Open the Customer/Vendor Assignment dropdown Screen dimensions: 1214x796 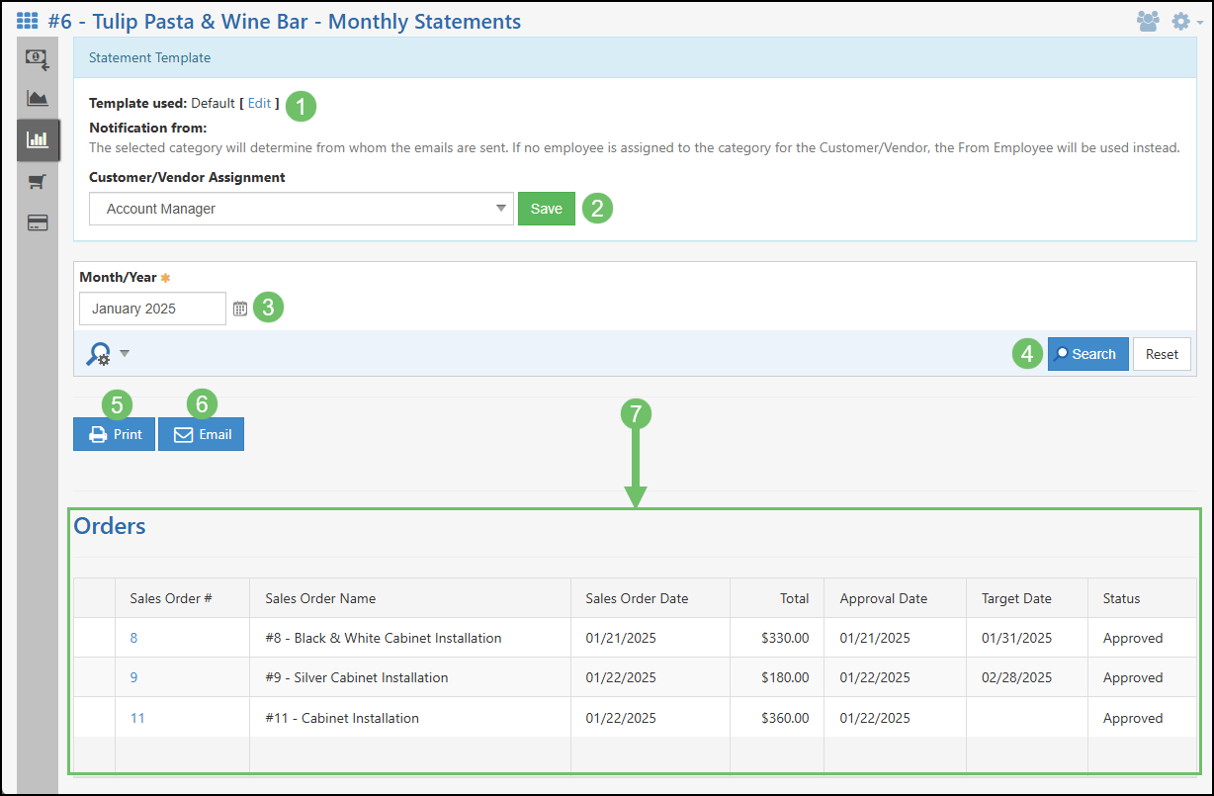tap(302, 209)
